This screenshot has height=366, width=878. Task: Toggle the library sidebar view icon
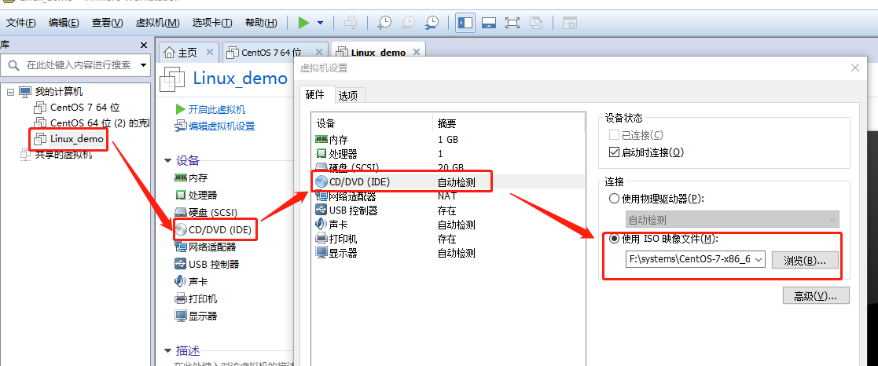(465, 23)
